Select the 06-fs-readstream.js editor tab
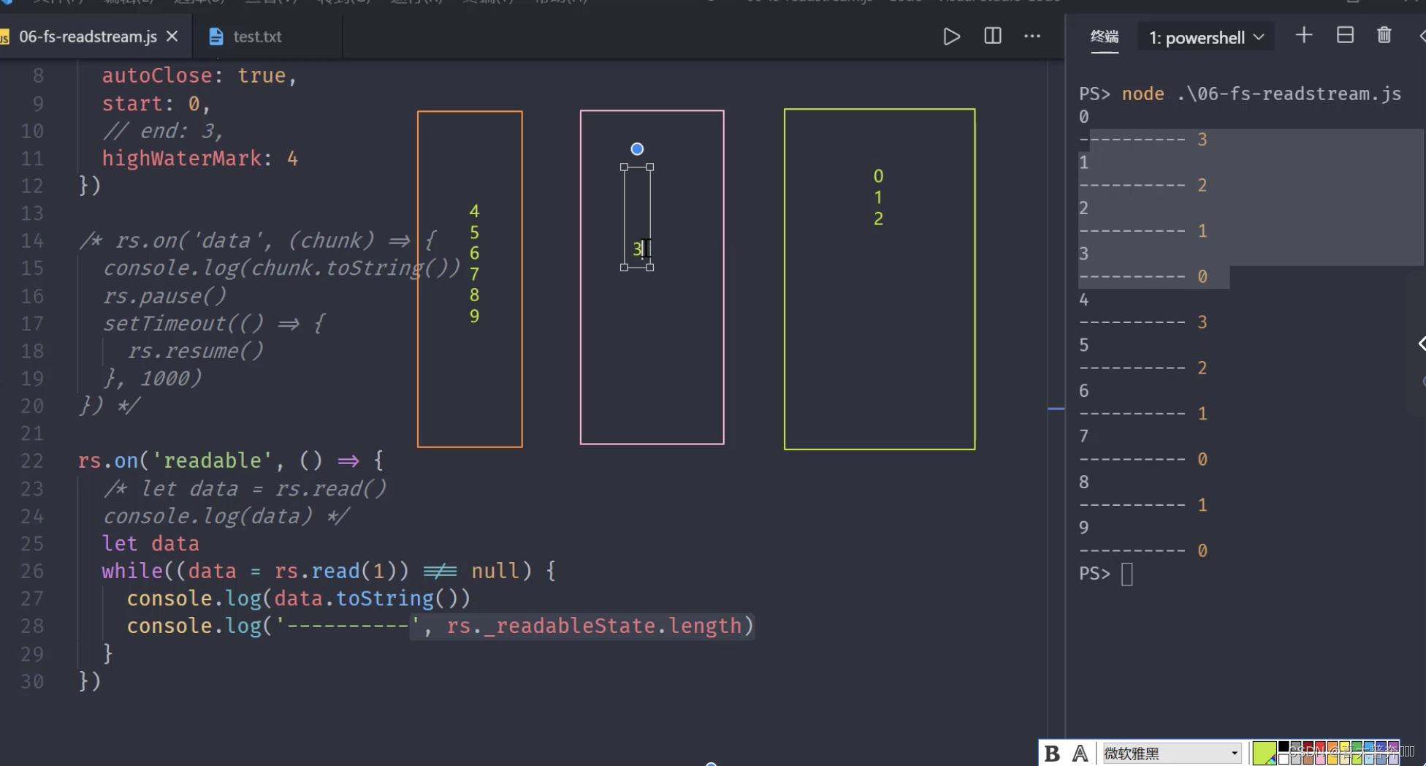Screen dimensions: 1426x766 88,37
